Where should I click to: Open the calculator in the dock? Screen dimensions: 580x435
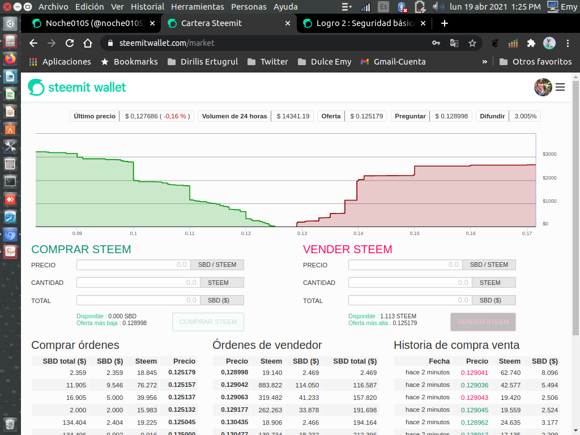click(10, 164)
